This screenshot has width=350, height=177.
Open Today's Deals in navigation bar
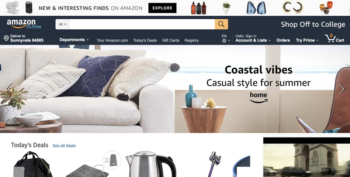click(x=145, y=40)
